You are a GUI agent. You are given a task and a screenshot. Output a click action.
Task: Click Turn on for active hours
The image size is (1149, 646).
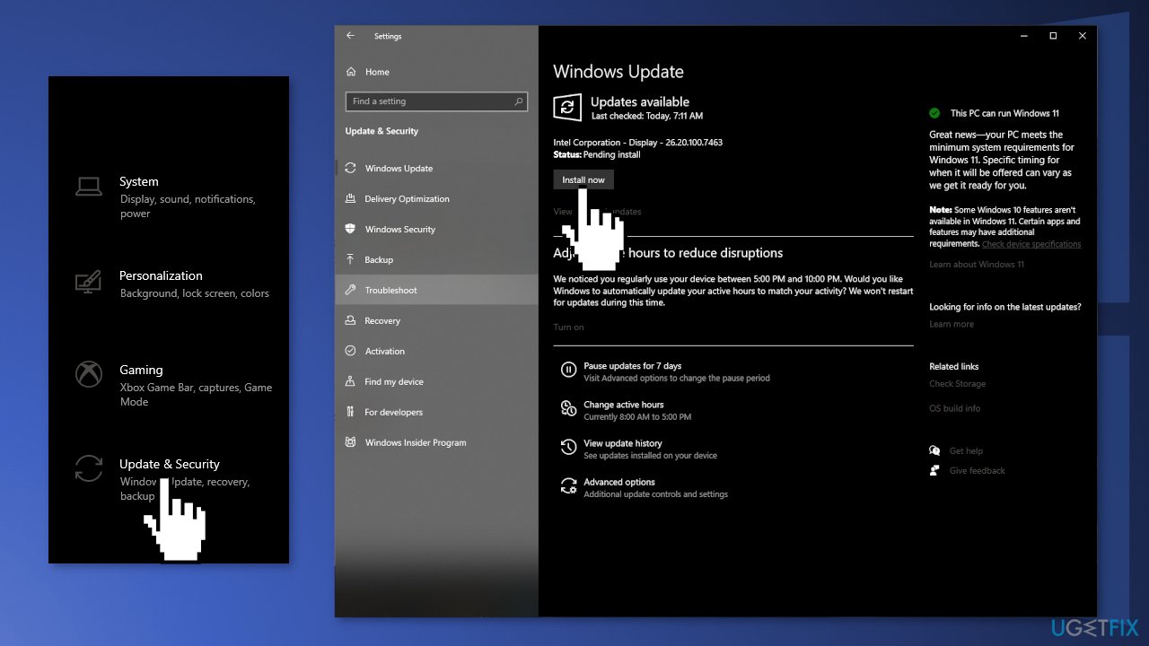tap(568, 327)
